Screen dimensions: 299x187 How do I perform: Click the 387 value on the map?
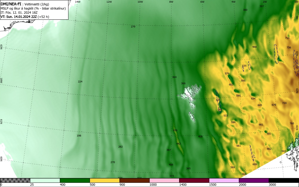click(169, 150)
